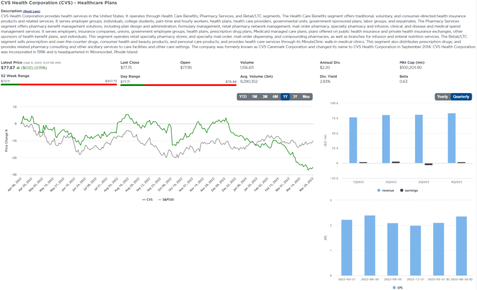Click the negative 3Q2022 earnings bar

[x=429, y=164]
